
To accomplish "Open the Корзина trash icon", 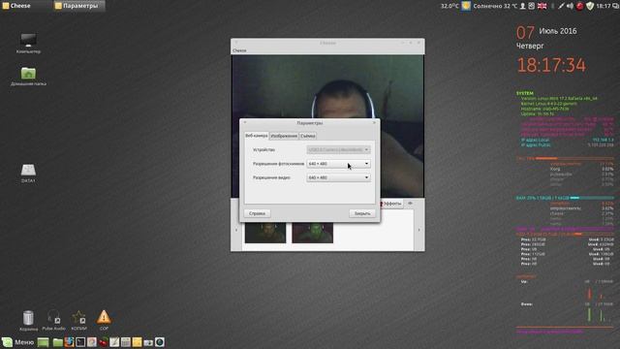I will tap(28, 321).
